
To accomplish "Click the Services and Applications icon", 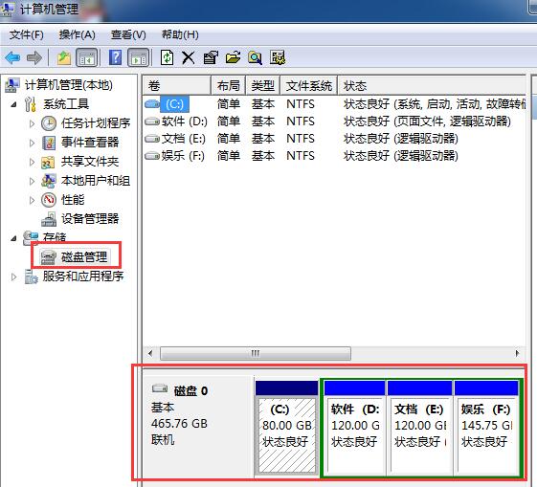I will point(32,277).
